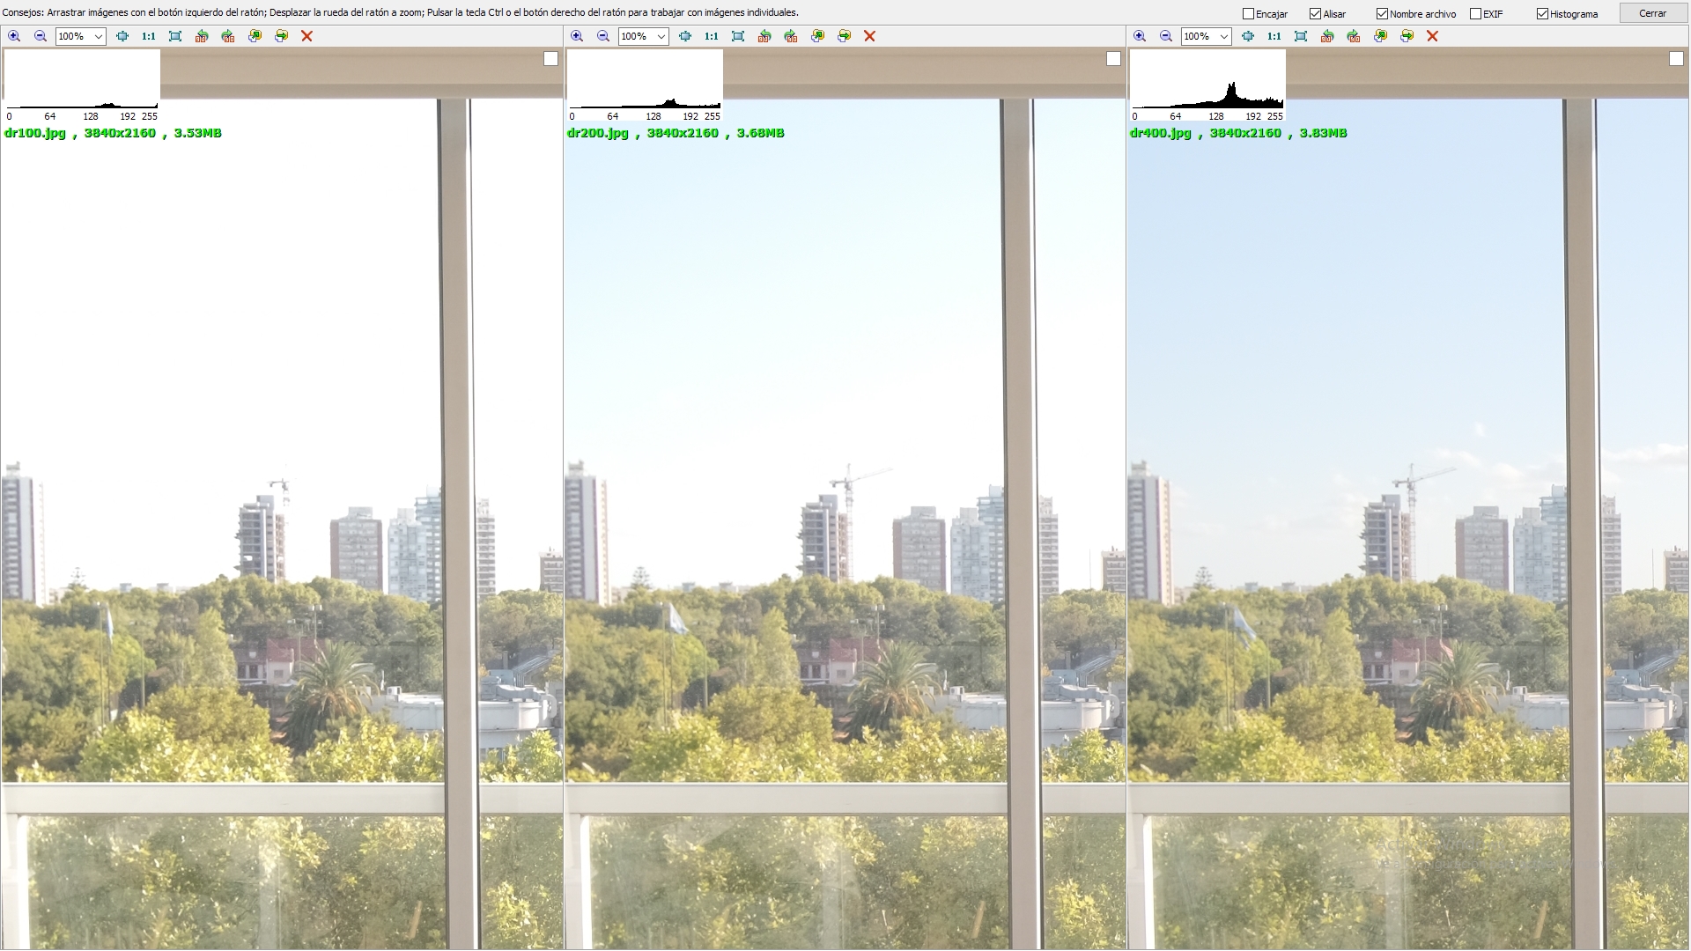Click the red X in the dr100.jpg toolbar

pyautogui.click(x=306, y=36)
